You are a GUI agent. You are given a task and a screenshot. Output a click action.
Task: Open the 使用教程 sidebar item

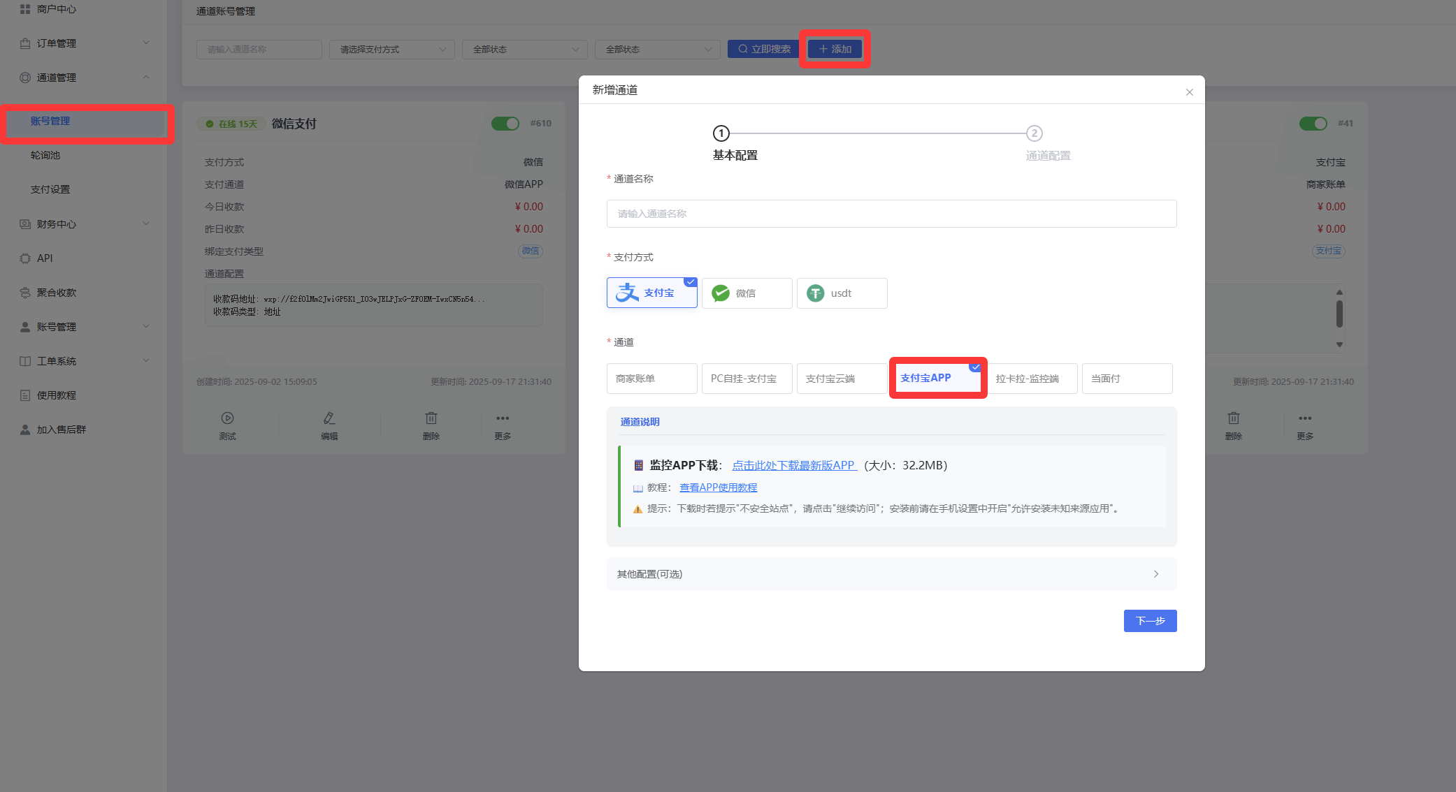point(57,395)
